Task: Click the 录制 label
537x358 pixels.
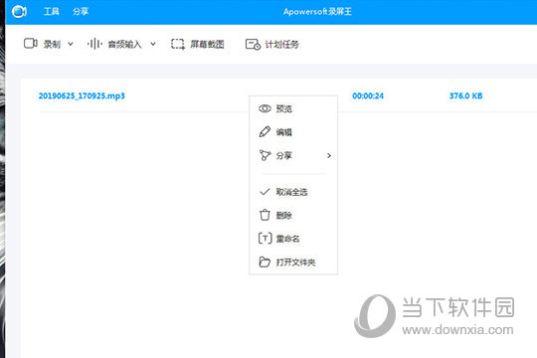Action: [x=52, y=44]
